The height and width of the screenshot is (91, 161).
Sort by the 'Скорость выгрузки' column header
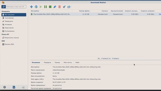(x=132, y=11)
